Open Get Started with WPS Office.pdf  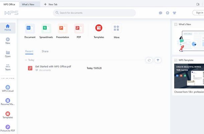(53, 66)
